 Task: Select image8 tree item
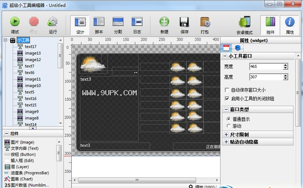32,118
